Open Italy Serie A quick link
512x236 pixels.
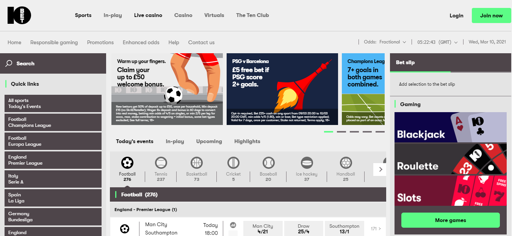[x=53, y=179]
